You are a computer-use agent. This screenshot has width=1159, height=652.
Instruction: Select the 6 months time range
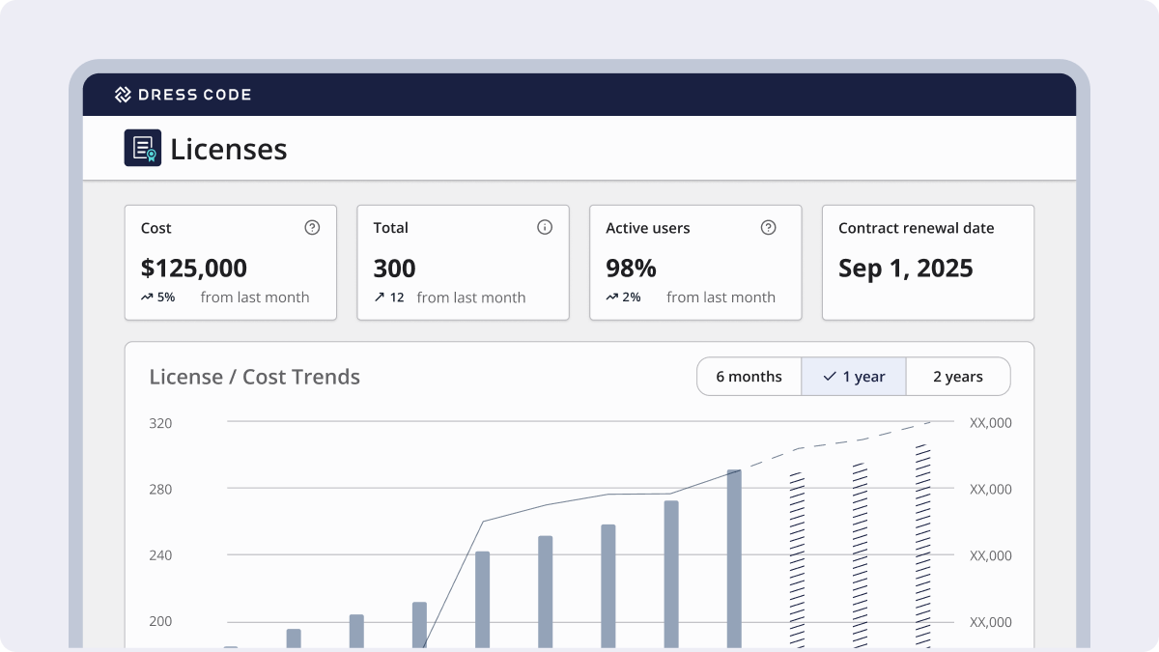pos(749,377)
